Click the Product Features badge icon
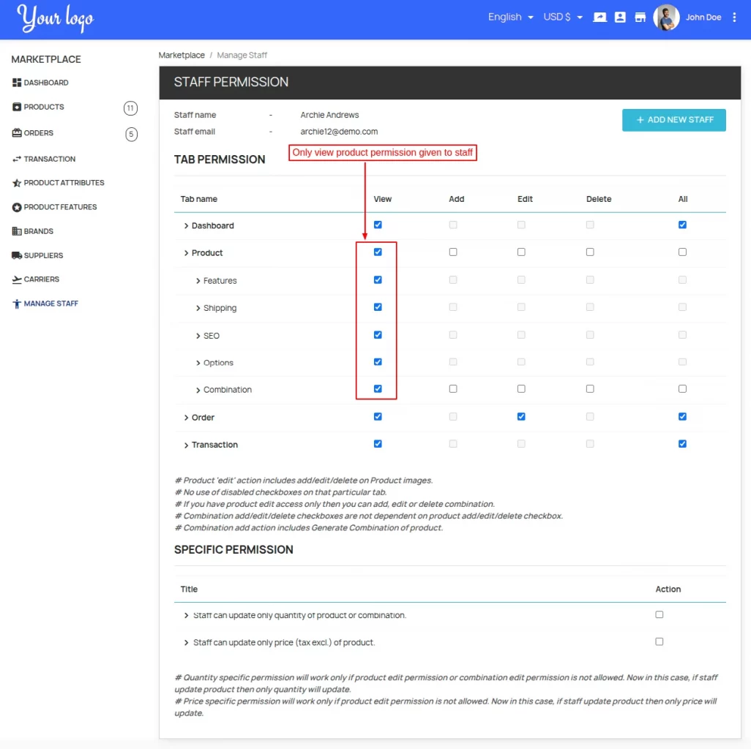 click(x=17, y=207)
